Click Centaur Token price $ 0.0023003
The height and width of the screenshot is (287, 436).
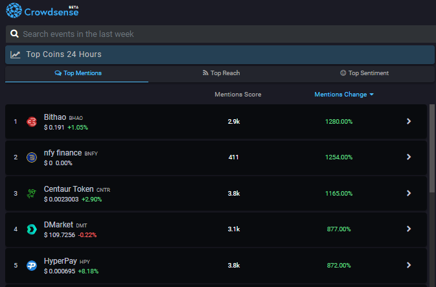[61, 200]
